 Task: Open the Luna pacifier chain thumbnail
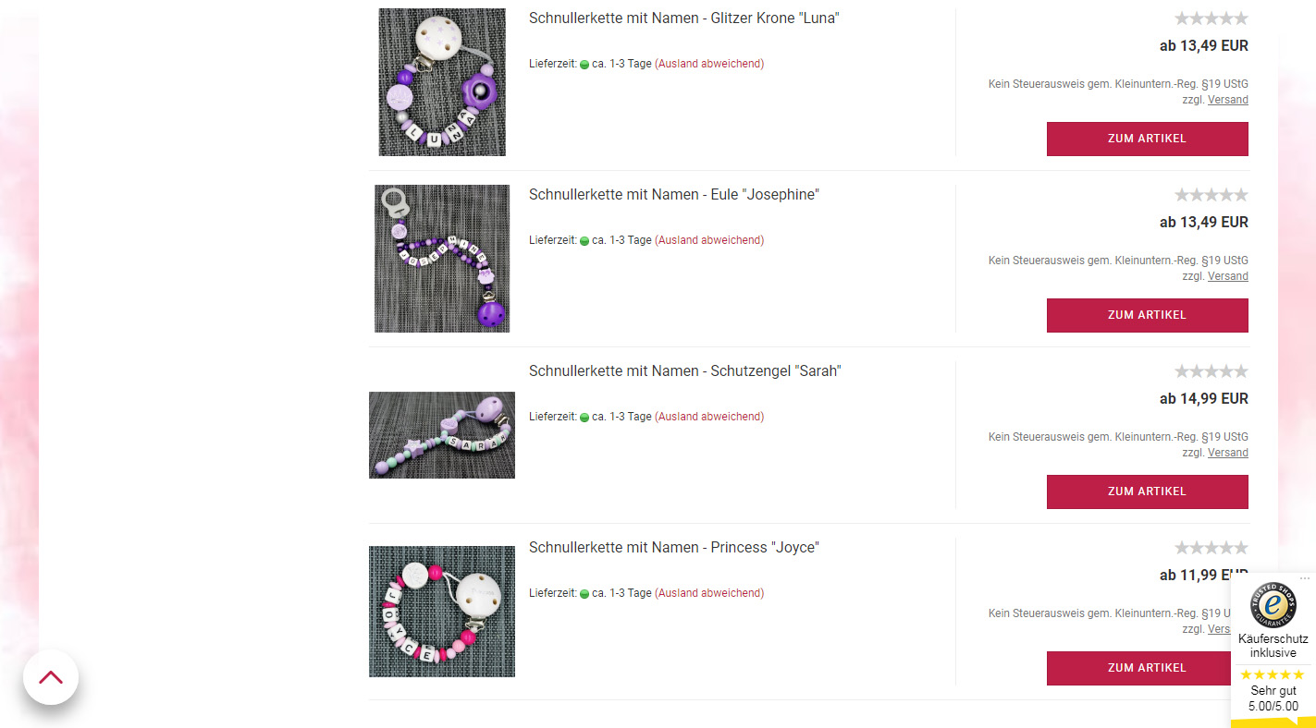(x=442, y=82)
